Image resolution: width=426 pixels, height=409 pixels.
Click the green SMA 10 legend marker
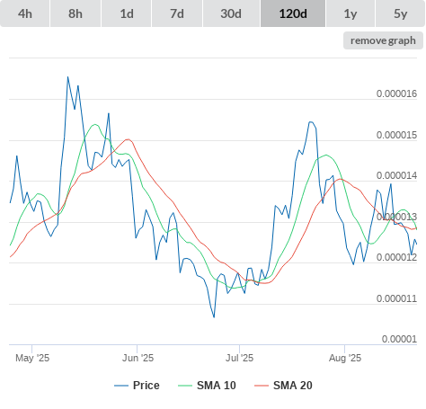(185, 386)
